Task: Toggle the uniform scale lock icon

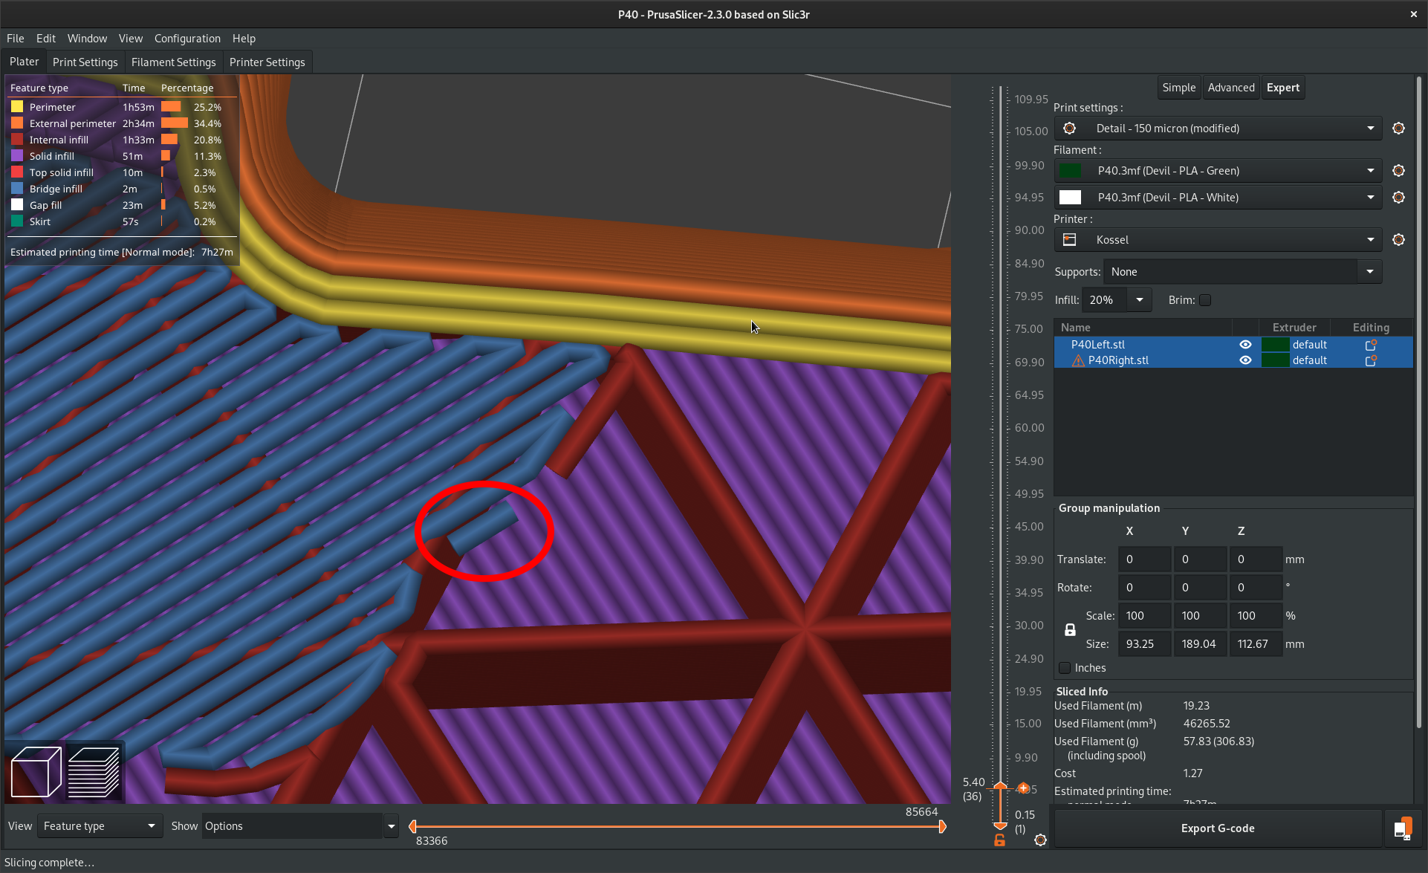Action: point(1070,630)
